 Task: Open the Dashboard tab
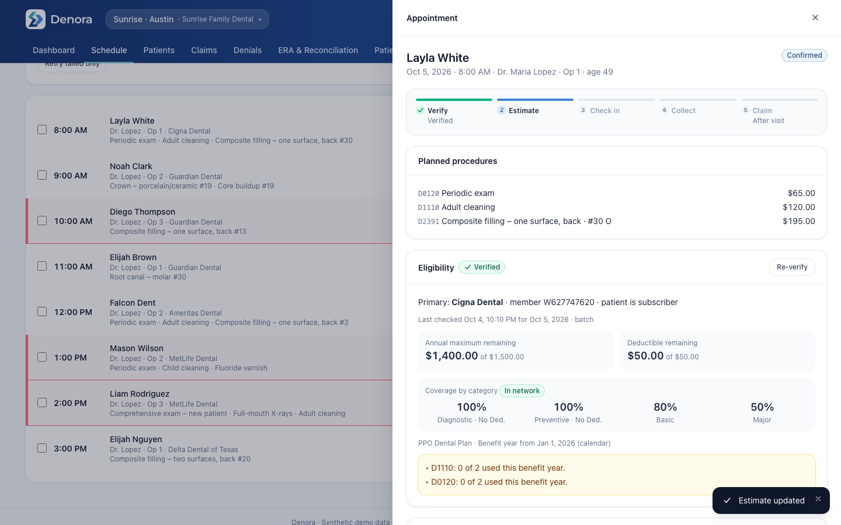pos(54,50)
